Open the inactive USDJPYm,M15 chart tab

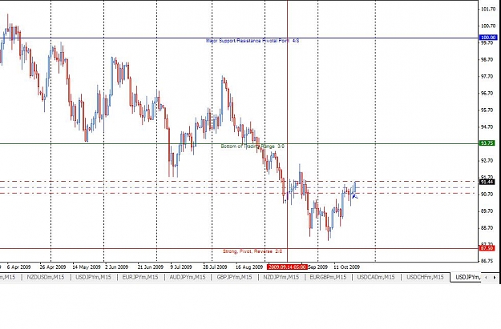click(93, 277)
